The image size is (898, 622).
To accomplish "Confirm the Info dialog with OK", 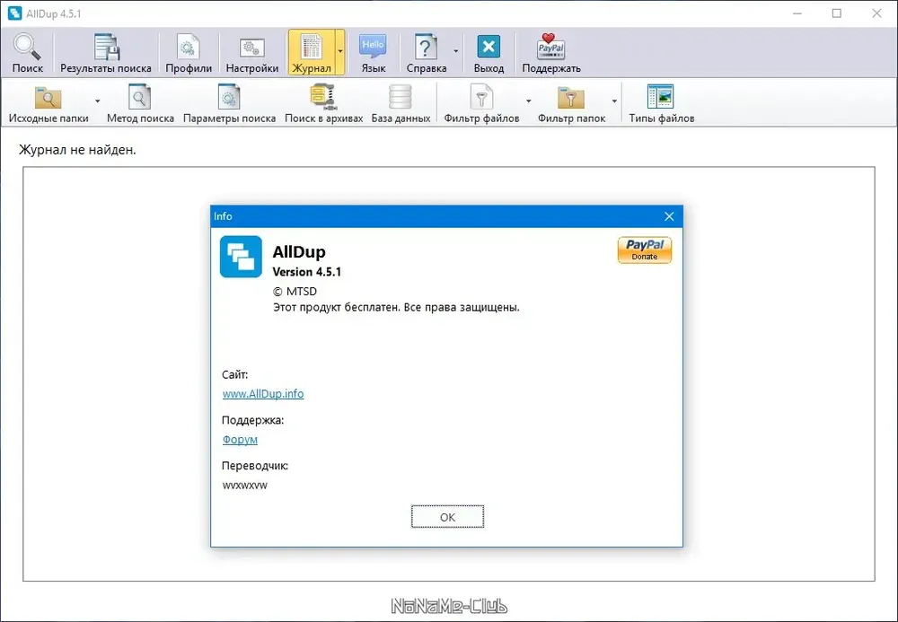I will [x=447, y=517].
